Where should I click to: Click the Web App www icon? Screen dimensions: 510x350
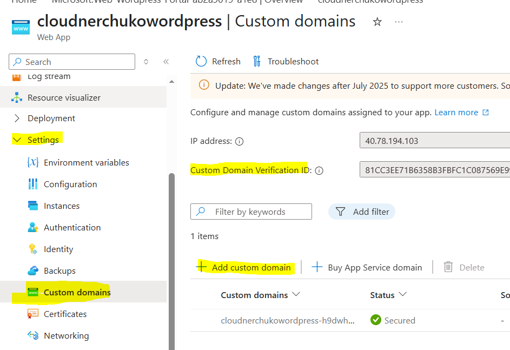point(21,27)
